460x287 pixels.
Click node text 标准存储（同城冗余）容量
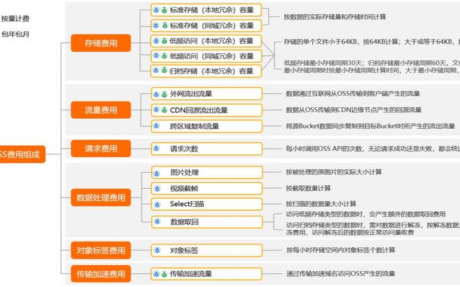point(212,25)
